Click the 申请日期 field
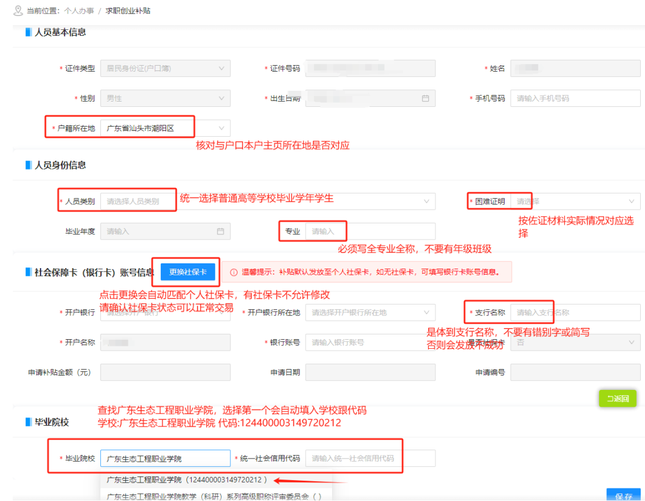The image size is (645, 501). pyautogui.click(x=370, y=372)
